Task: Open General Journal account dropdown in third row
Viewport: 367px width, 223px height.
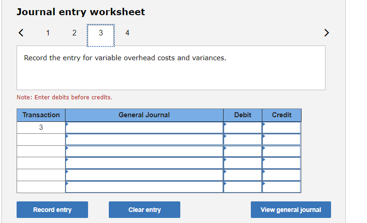Action: click(x=144, y=151)
